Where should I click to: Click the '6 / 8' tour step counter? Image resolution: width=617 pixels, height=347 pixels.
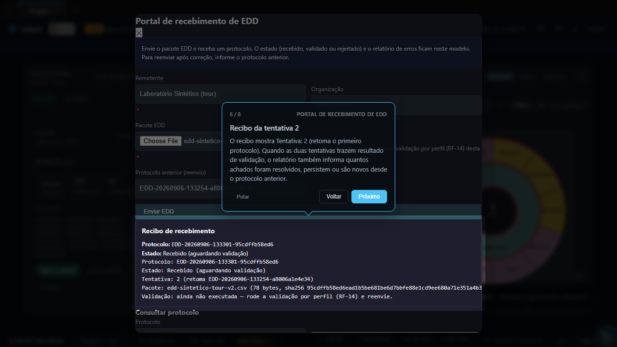[235, 114]
